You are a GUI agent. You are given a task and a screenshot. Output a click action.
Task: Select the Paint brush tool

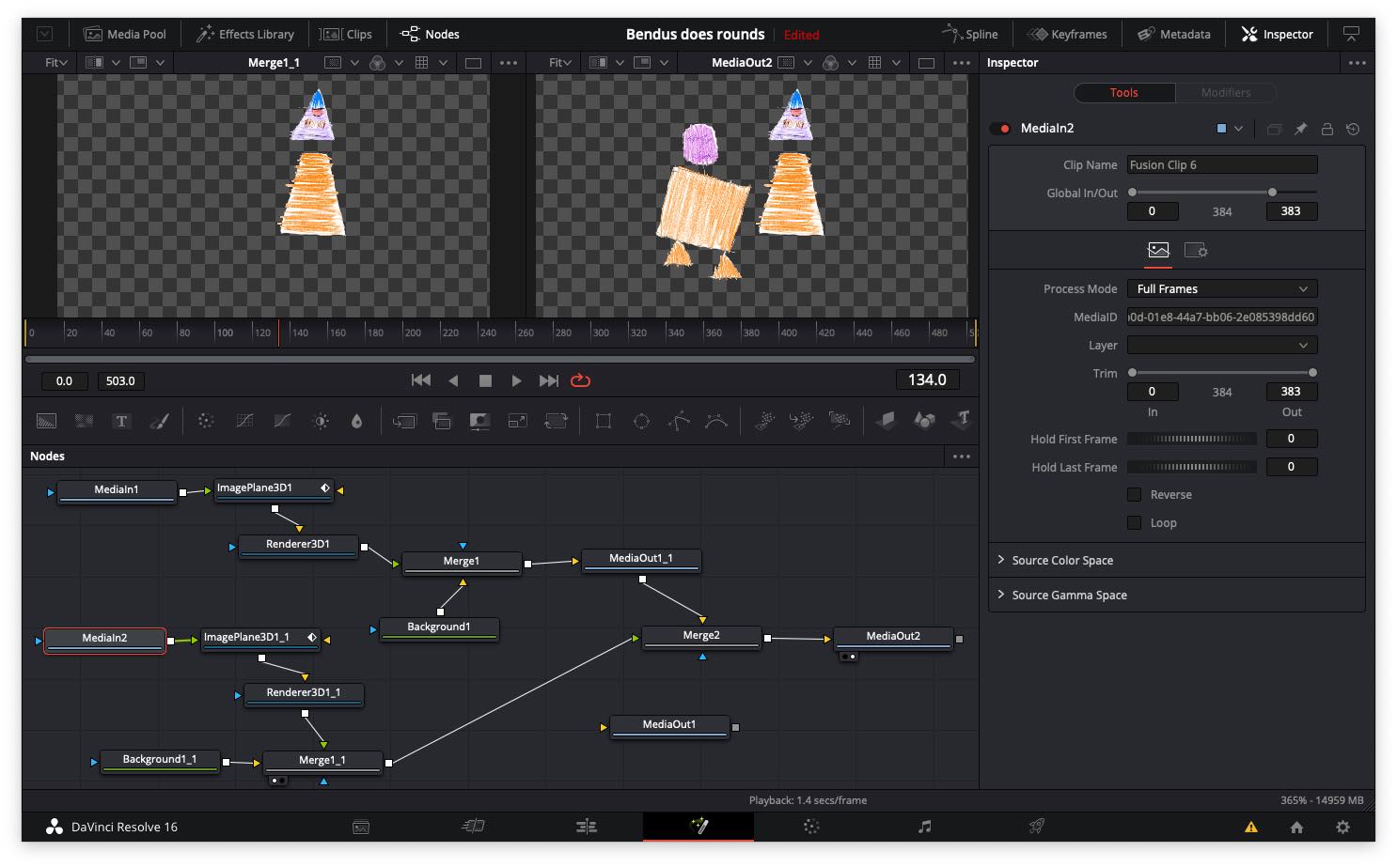click(159, 421)
